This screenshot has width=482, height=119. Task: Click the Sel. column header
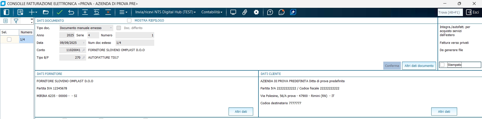[10, 32]
